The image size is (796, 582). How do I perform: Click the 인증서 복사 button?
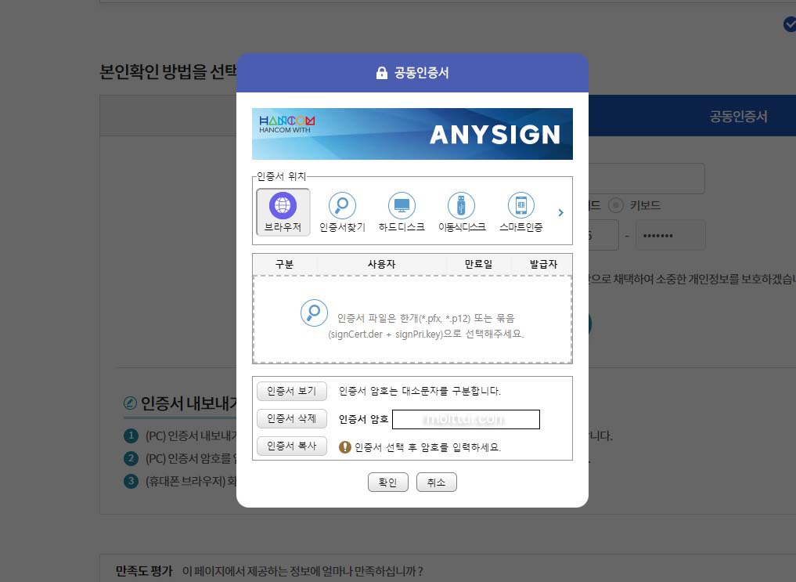(291, 446)
